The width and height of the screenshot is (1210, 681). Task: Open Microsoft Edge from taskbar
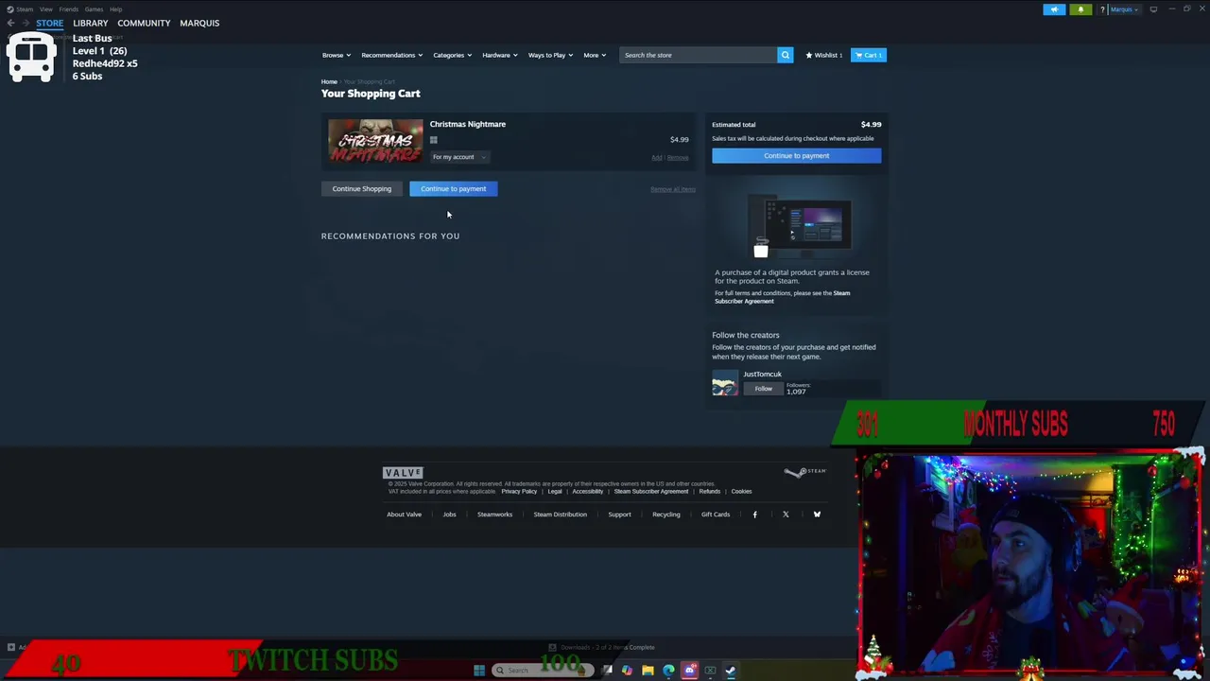pos(668,671)
